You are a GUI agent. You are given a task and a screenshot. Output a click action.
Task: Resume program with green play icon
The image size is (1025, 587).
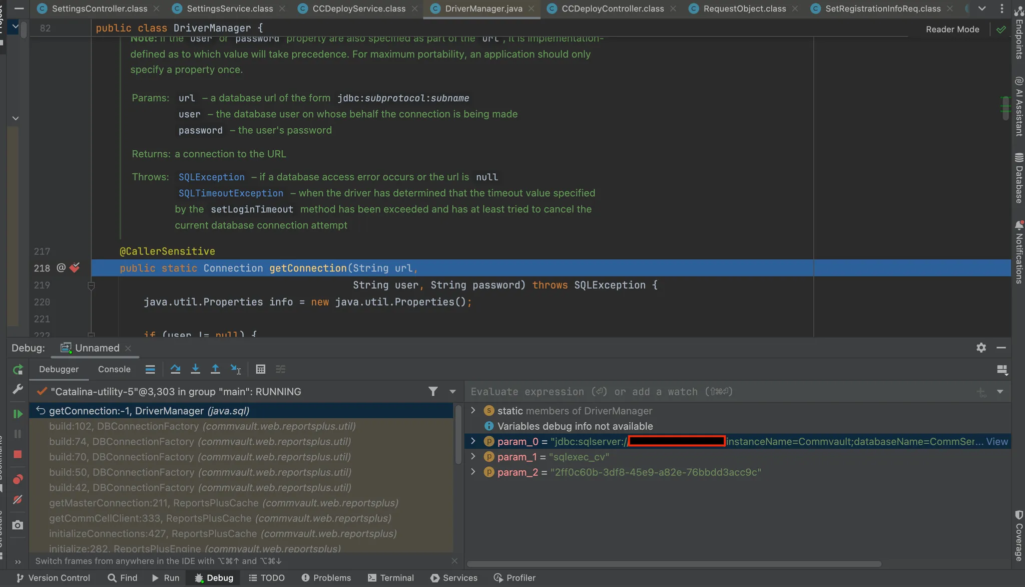pos(18,414)
